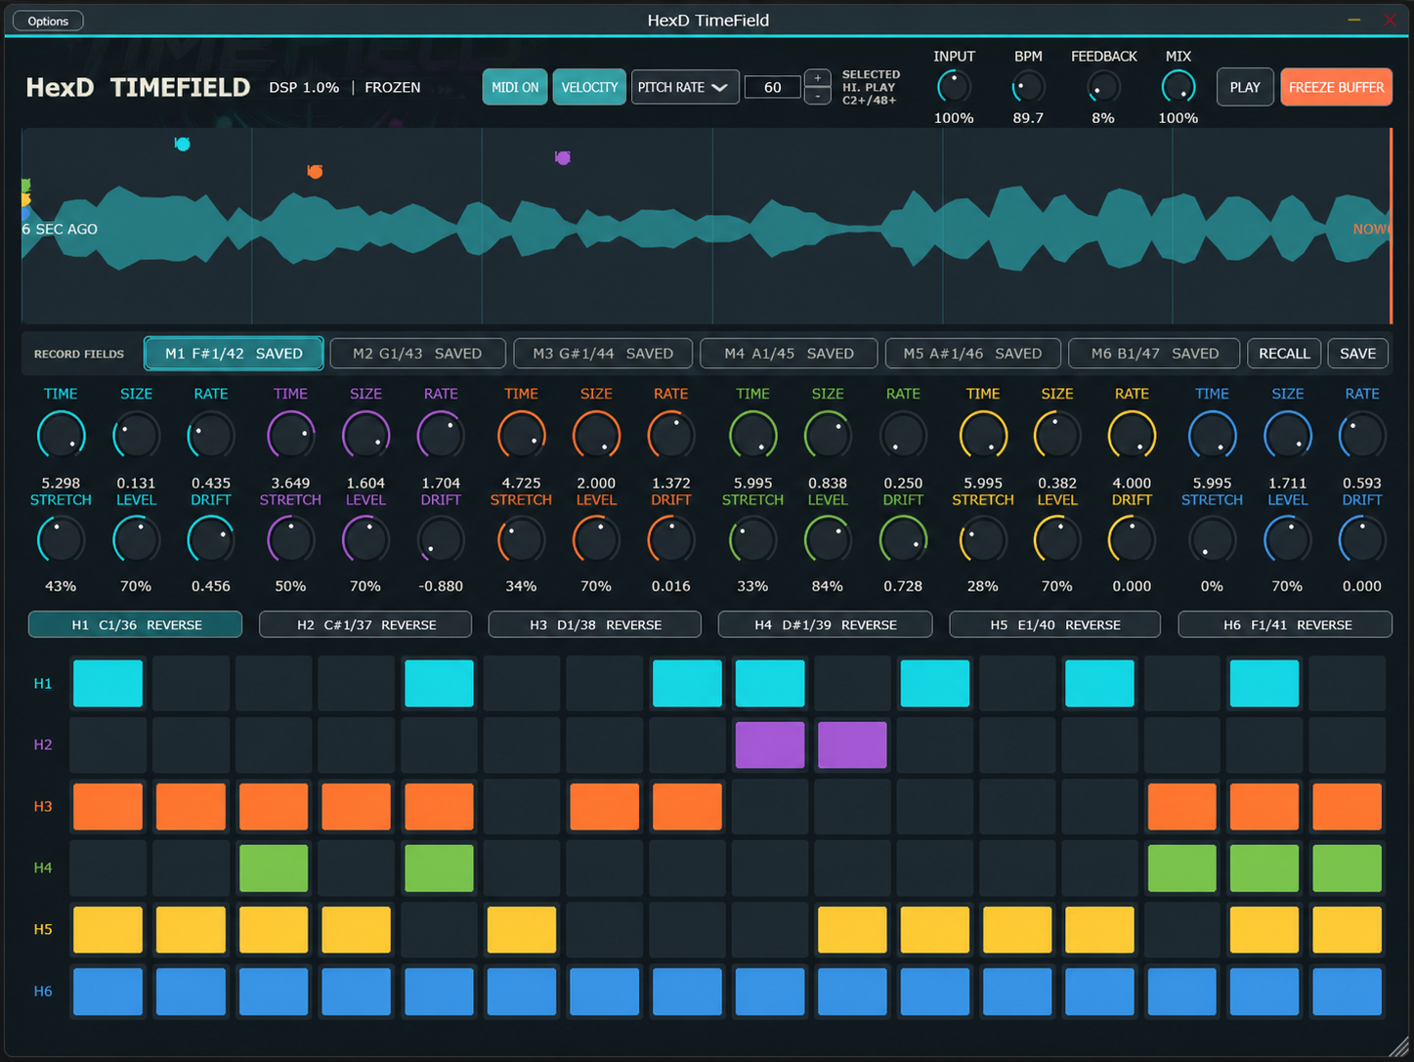Click the SAVE button
1414x1062 pixels.
pyautogui.click(x=1357, y=354)
